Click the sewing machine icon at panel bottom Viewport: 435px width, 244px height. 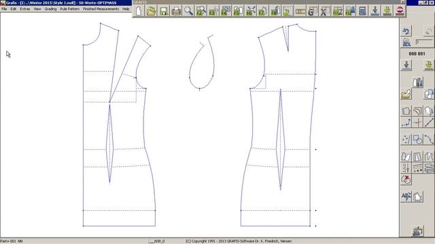click(417, 231)
